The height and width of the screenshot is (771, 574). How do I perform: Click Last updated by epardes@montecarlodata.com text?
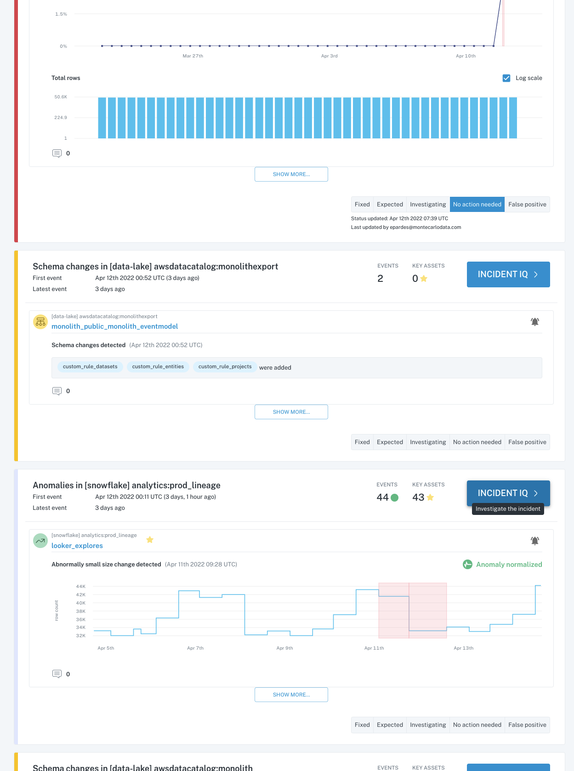406,228
